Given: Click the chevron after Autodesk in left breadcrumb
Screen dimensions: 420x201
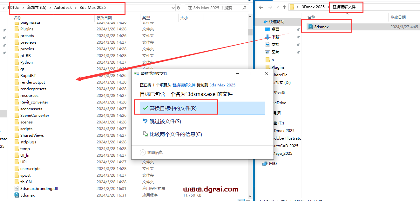Looking at the screenshot, I should pyautogui.click(x=76, y=7).
